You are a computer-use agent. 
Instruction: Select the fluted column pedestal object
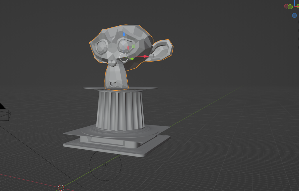pyautogui.click(x=121, y=111)
